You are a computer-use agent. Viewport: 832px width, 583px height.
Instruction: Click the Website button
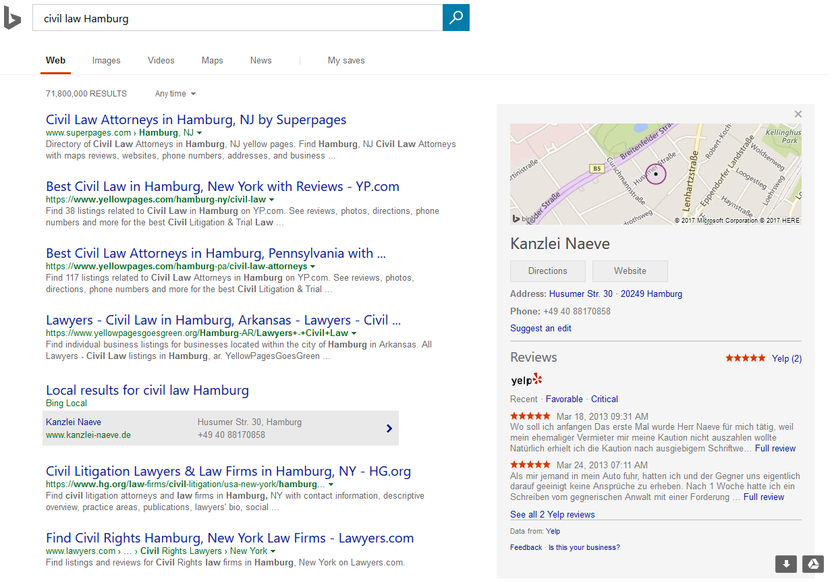click(x=630, y=271)
